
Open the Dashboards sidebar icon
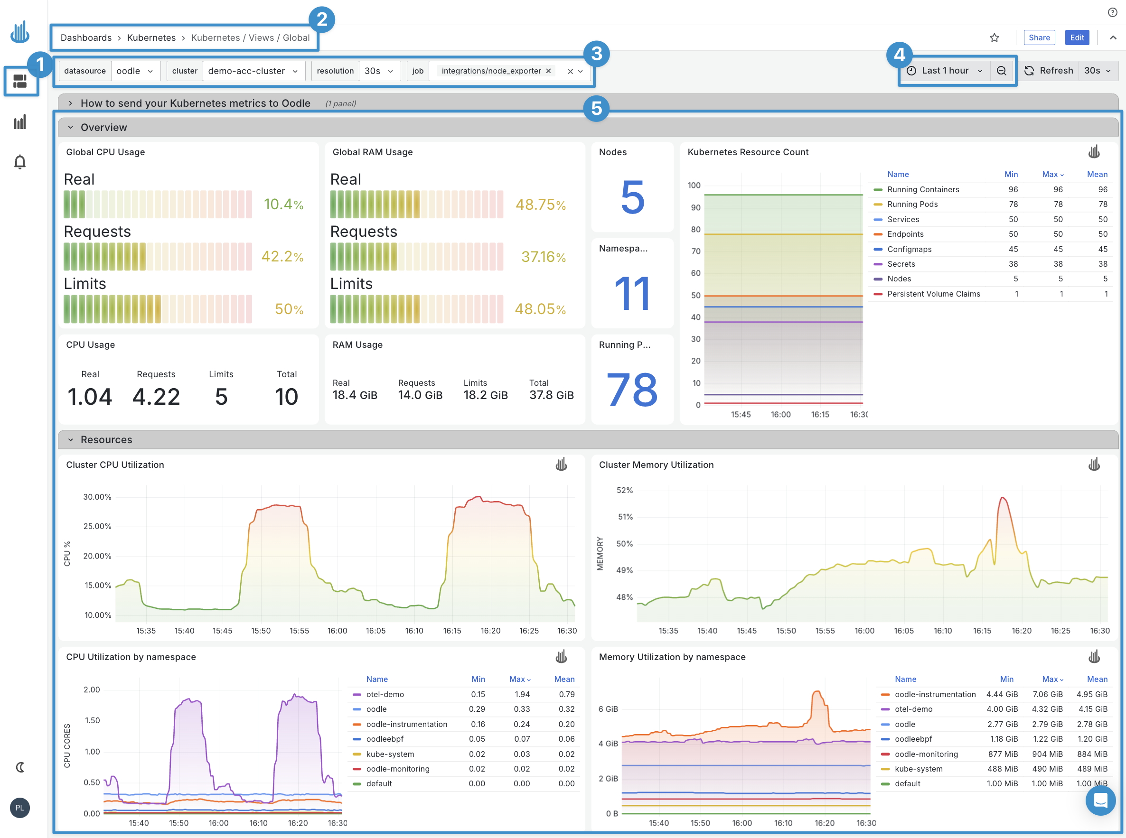20,81
